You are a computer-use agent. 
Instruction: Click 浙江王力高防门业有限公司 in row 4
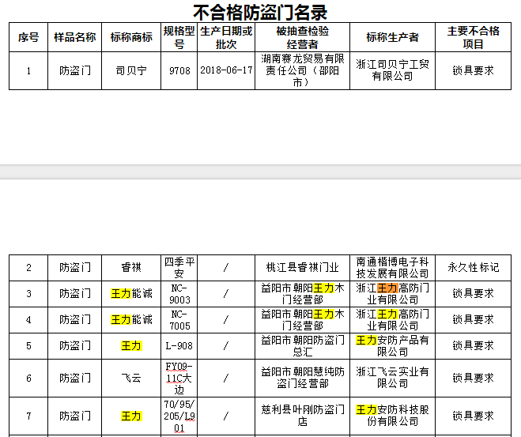392,320
